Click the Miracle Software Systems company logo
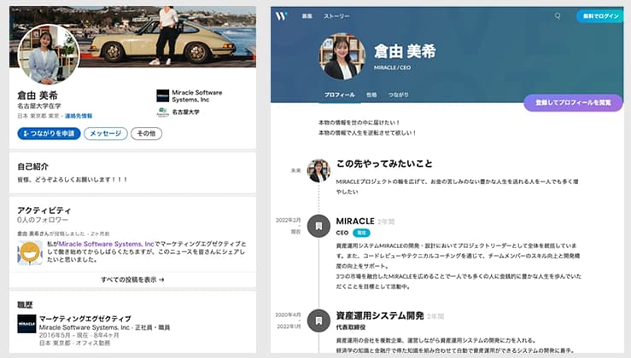The image size is (631, 358). [162, 95]
